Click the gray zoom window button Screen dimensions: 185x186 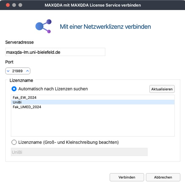pyautogui.click(x=20, y=5)
